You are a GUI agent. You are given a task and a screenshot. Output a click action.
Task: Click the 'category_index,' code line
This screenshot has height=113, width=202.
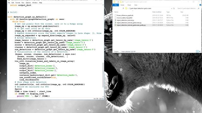(x=28, y=73)
